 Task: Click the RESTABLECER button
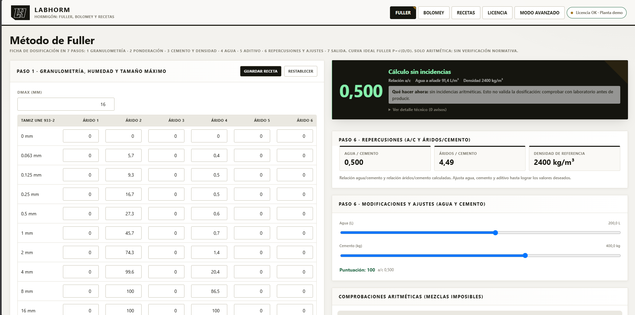[301, 71]
